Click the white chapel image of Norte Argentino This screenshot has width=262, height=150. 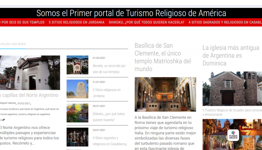30,73
